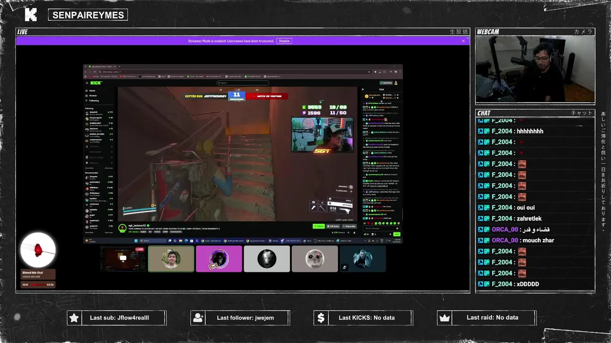Seek the Bleed Me Out progress bar
This screenshot has height=343, width=611.
tap(38, 284)
